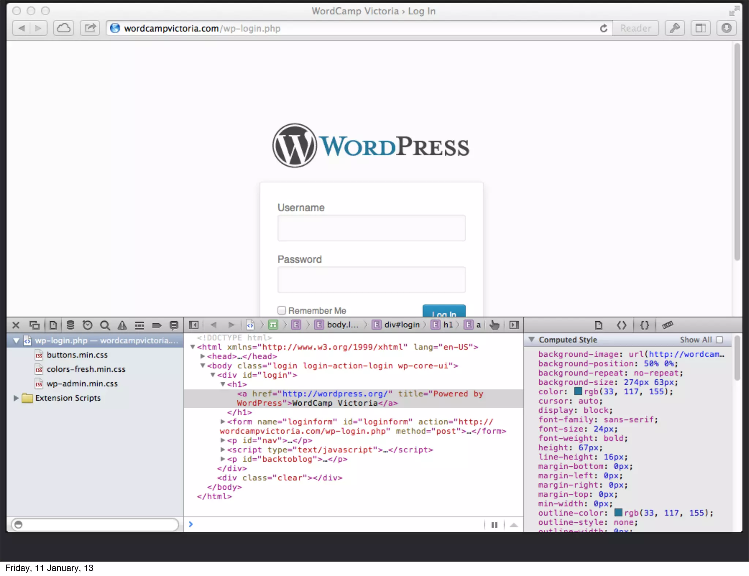Click the magnifier Search icon in inspector
The image size is (749, 576).
[x=105, y=325]
